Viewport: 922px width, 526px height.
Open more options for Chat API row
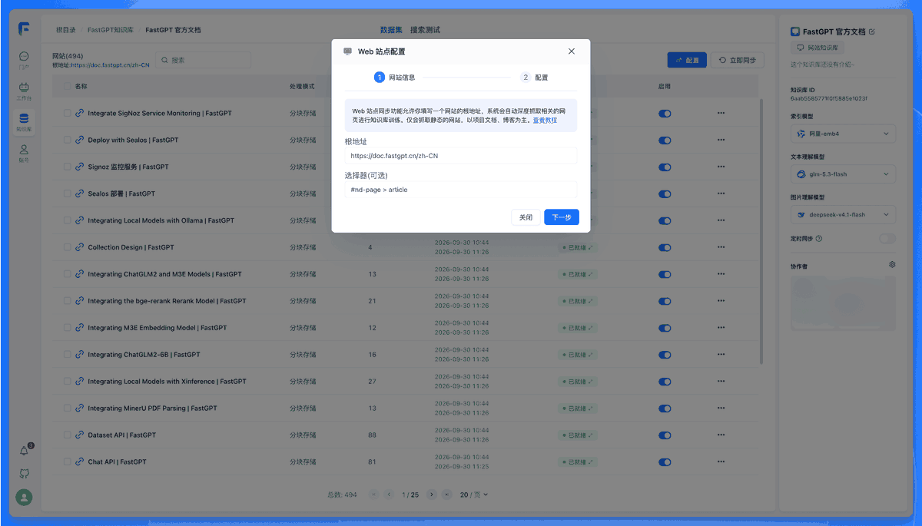pyautogui.click(x=721, y=461)
